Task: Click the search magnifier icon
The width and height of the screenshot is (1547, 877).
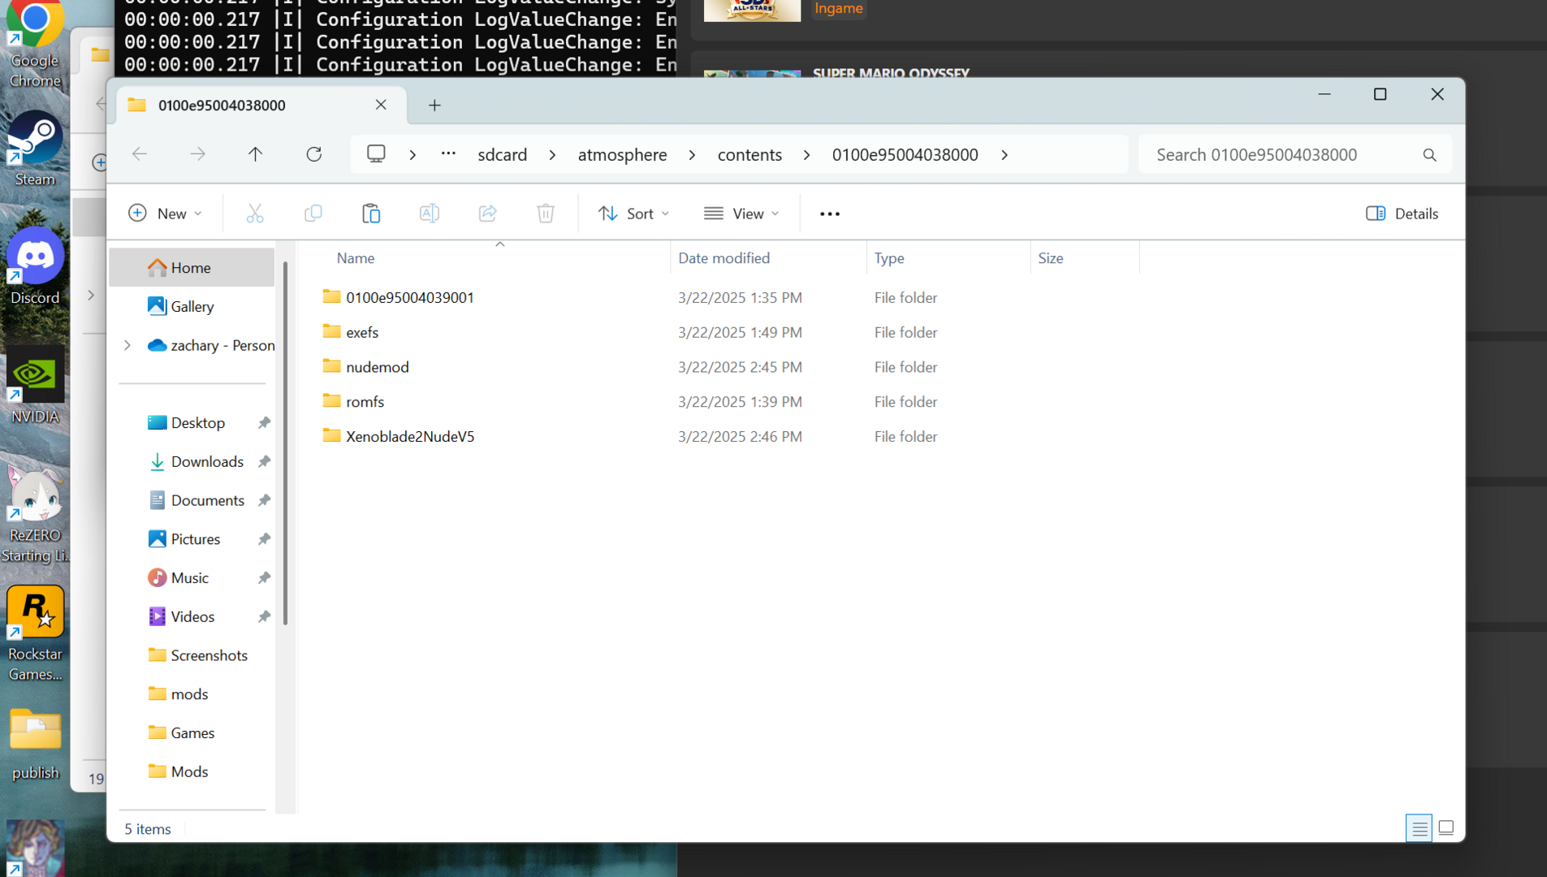Action: coord(1430,155)
